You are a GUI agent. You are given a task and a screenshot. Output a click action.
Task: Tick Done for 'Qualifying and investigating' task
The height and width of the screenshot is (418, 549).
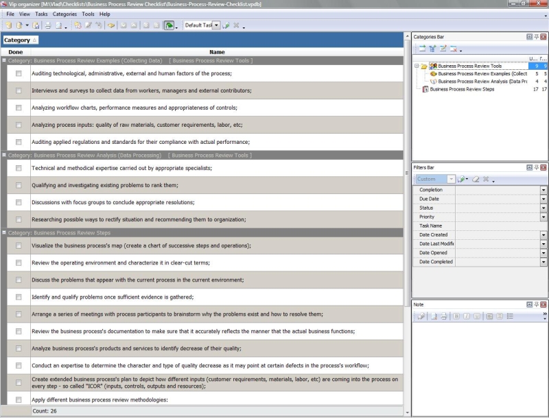pos(19,185)
